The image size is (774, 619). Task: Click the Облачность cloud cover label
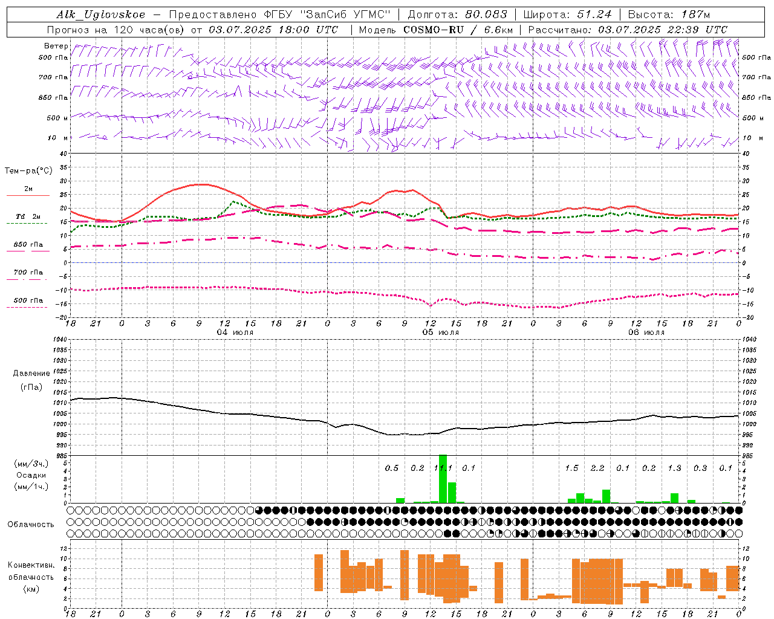coord(31,524)
